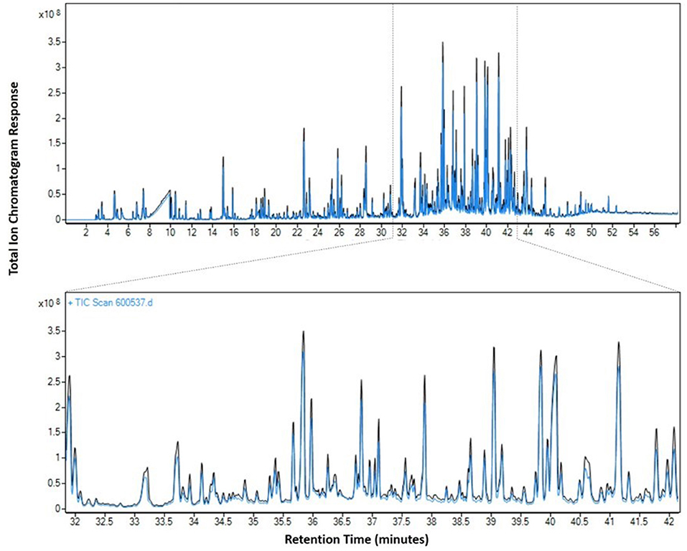This screenshot has height=551, width=687.
Task: Click the 22 tick label on upper x-axis
Action: click(x=296, y=232)
